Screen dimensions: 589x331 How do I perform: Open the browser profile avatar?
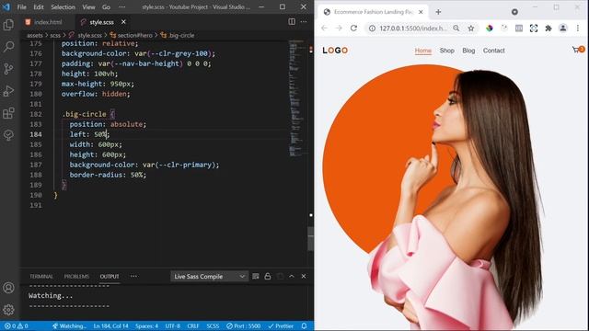562,29
